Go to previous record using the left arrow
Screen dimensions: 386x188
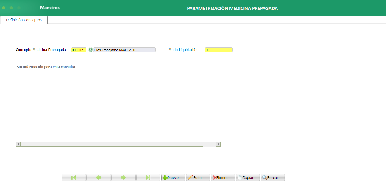point(98,177)
